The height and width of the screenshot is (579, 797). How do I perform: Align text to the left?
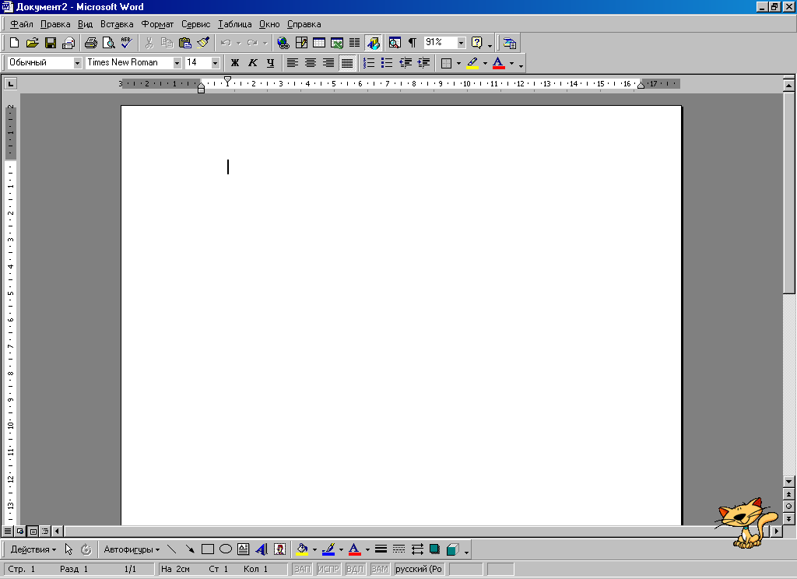pos(293,63)
